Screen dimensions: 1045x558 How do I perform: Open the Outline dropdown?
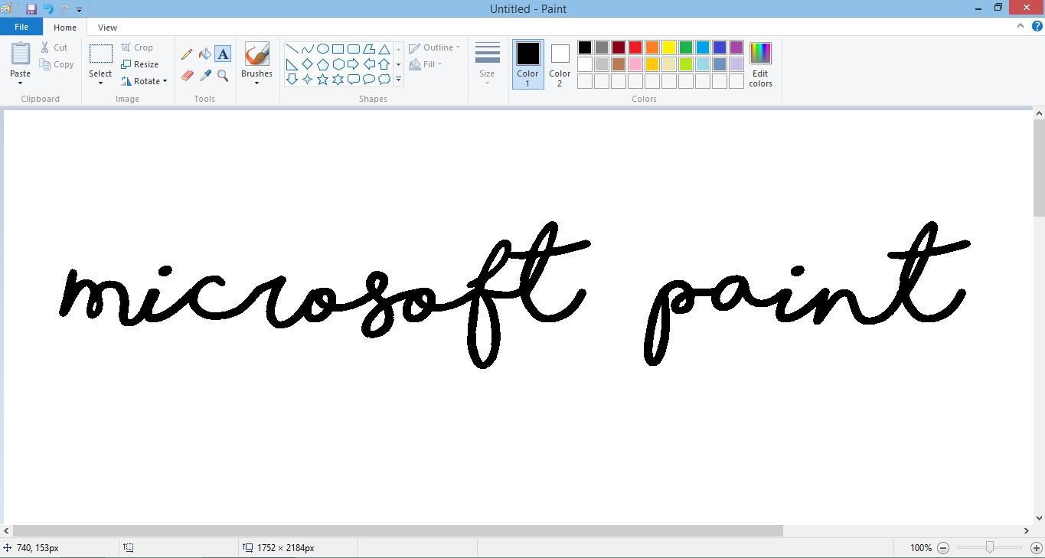tap(435, 47)
